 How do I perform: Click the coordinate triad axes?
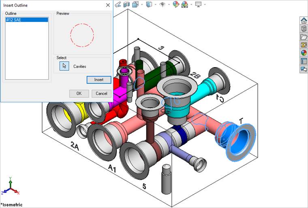pyautogui.click(x=10, y=186)
